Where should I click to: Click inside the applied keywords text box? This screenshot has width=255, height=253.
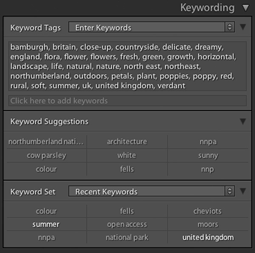pyautogui.click(x=127, y=66)
